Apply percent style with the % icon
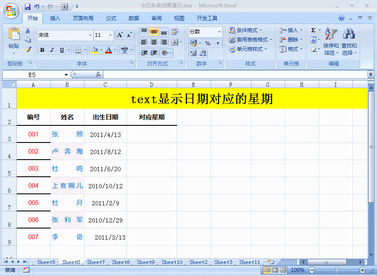Screen dimensions: 377x276 pos(208,43)
